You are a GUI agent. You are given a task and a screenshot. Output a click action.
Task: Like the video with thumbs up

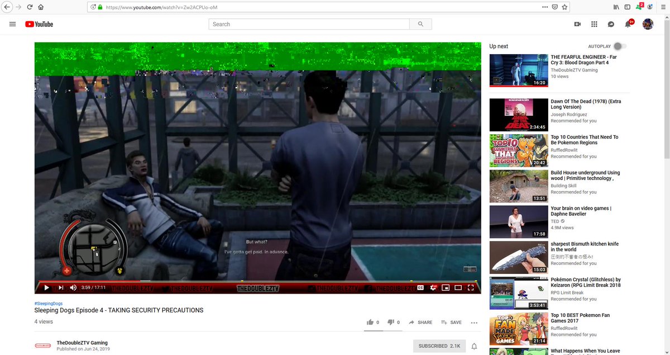(370, 323)
